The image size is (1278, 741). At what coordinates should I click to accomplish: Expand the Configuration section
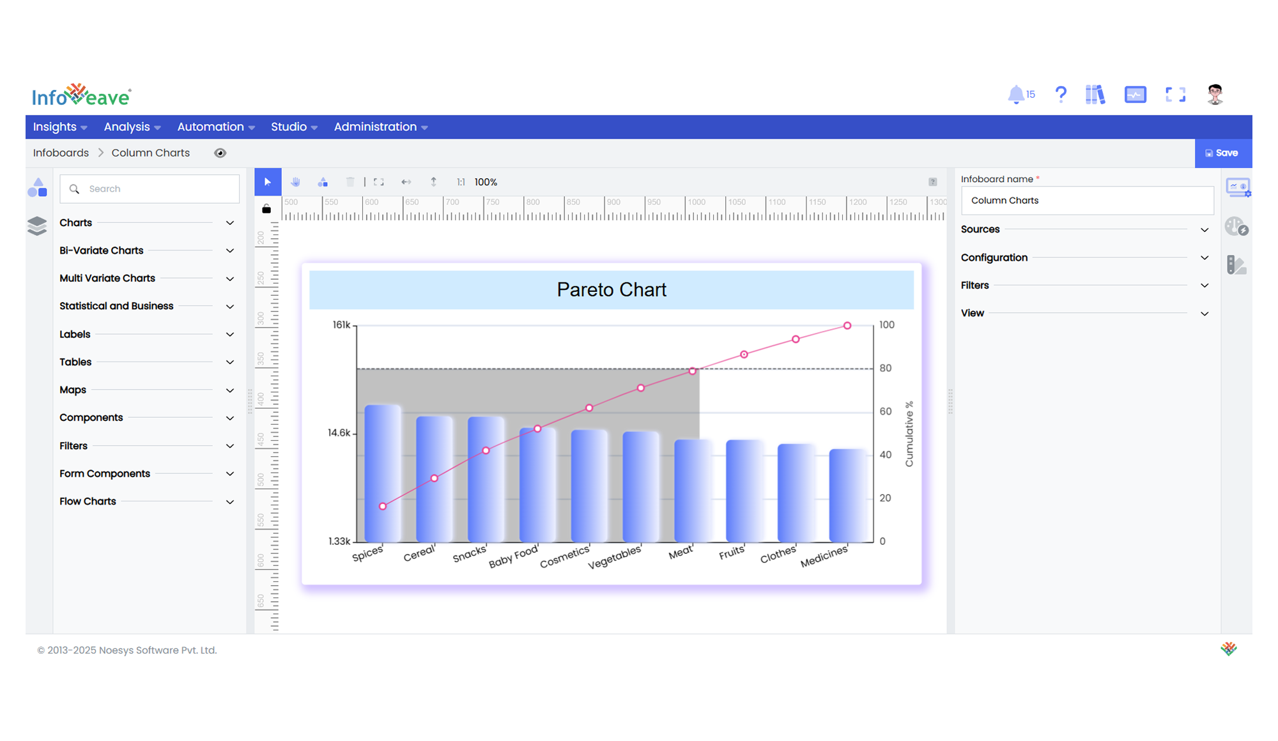pyautogui.click(x=1086, y=257)
